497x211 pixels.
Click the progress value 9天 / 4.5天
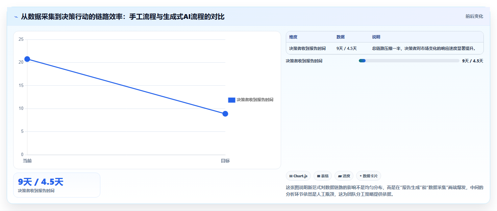(x=473, y=61)
